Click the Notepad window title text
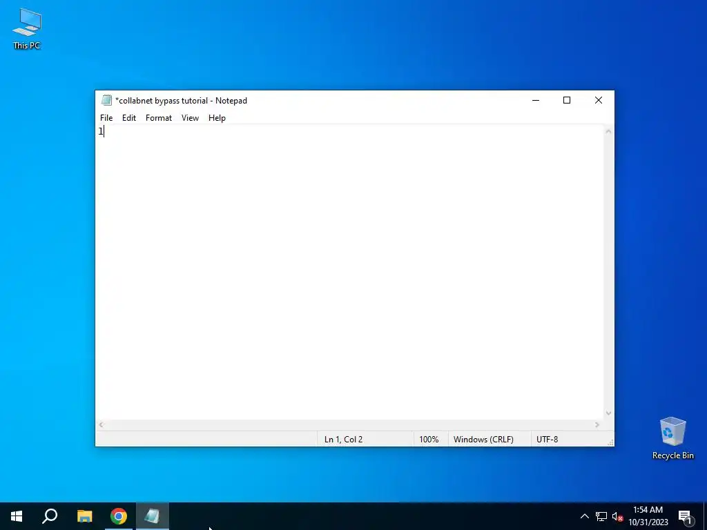Viewport: 707px width, 530px height. [182, 101]
